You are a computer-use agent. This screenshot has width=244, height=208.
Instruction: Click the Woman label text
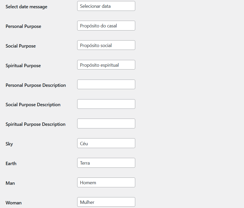pyautogui.click(x=13, y=203)
